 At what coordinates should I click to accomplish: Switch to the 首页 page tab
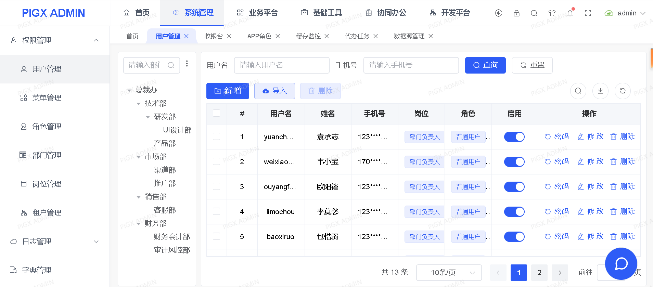click(x=132, y=36)
